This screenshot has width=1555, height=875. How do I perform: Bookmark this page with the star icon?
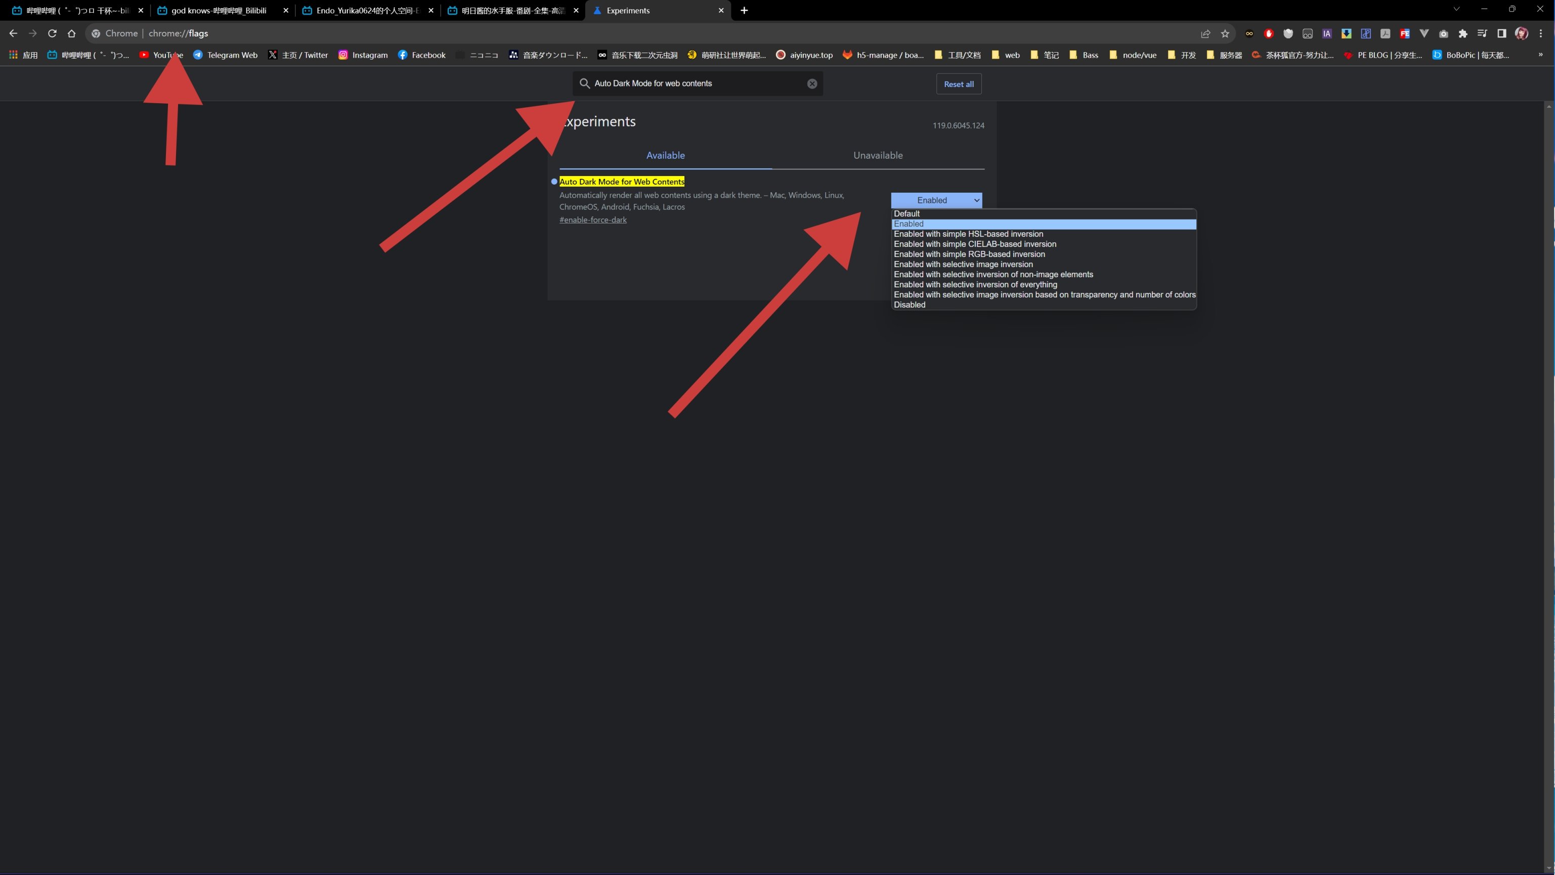[x=1225, y=34]
